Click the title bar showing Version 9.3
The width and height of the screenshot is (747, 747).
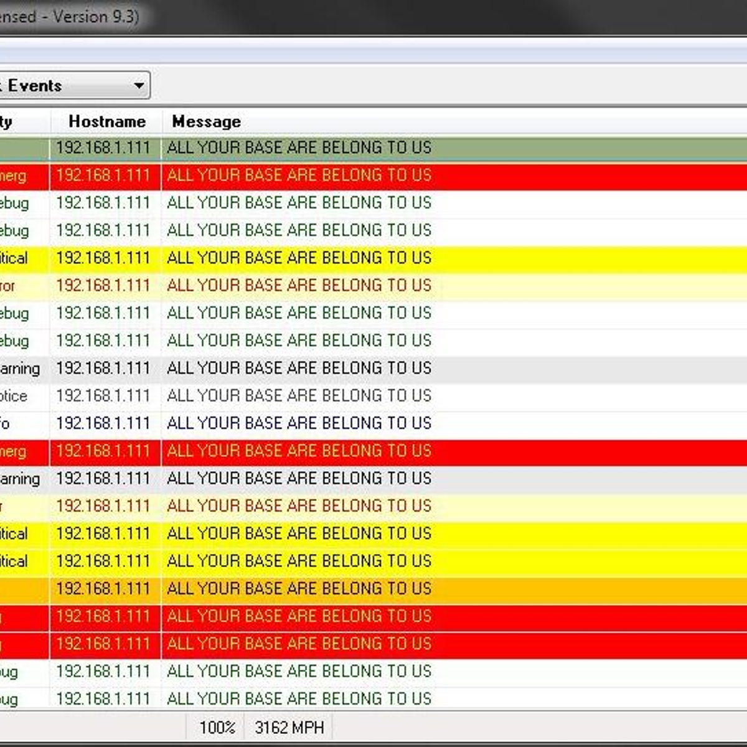pos(68,17)
